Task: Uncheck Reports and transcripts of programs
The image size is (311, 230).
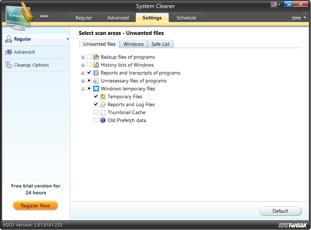Action: (89, 73)
